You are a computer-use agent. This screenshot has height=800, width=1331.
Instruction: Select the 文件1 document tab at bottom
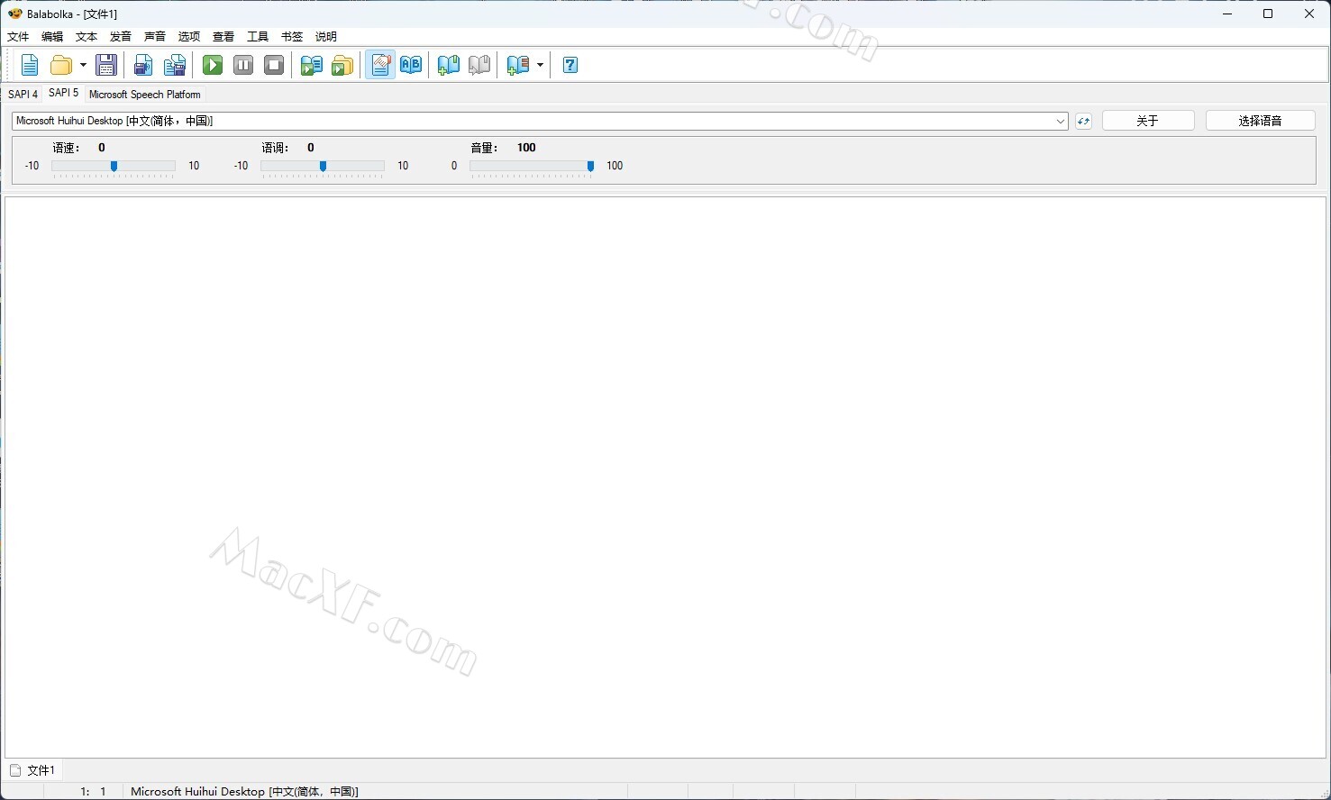pos(32,770)
